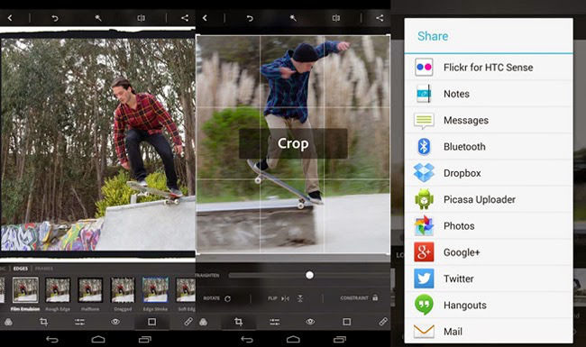Open the borders tool on the Crop screen
The image size is (586, 347).
coord(347,322)
